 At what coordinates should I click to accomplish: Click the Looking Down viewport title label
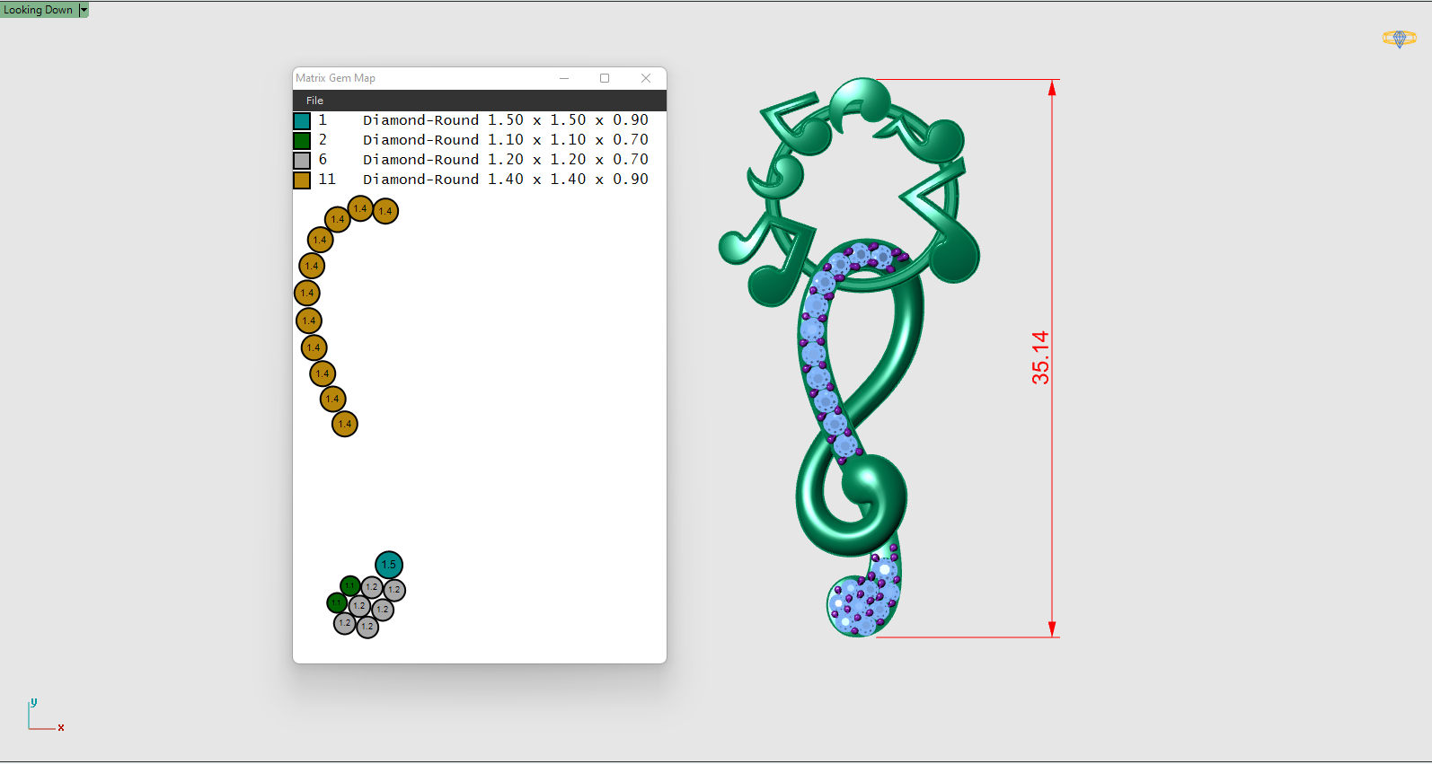click(39, 10)
